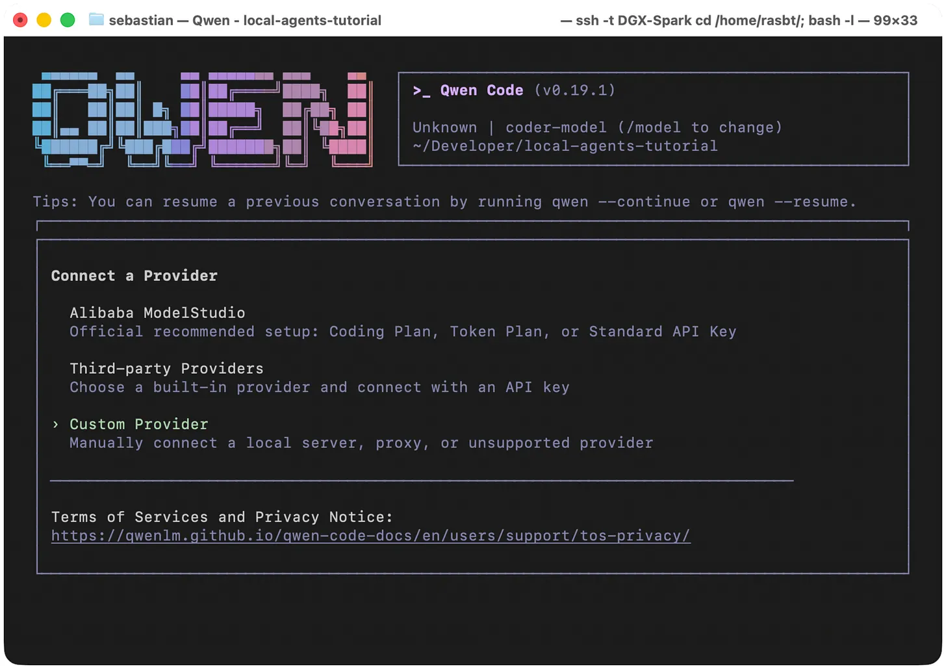This screenshot has width=946, height=669.
Task: Click the folder icon in the title bar
Action: 96,20
